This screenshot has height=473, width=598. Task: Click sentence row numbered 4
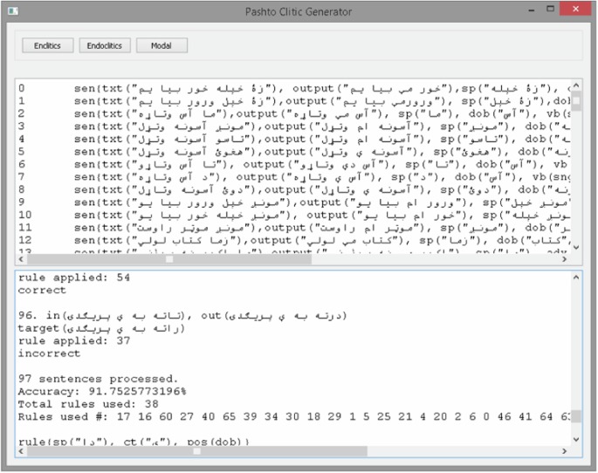[293, 139]
